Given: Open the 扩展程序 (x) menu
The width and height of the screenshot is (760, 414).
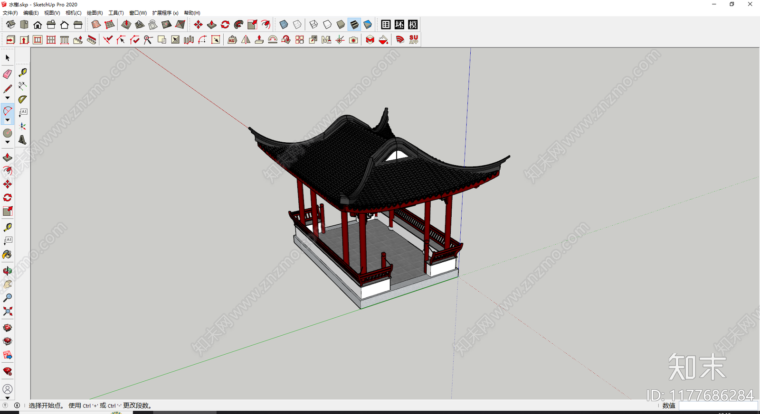Looking at the screenshot, I should pyautogui.click(x=165, y=13).
